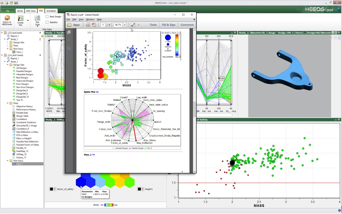Viewport: 342px width, 214px height.
Task: Click black color swatch for Factor_of_safety
Action: [52, 189]
